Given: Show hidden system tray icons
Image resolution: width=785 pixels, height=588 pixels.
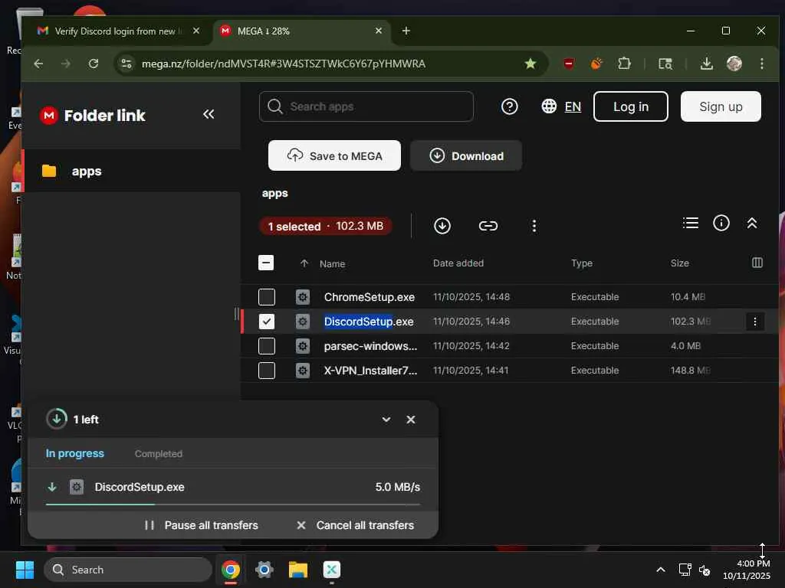Looking at the screenshot, I should pyautogui.click(x=660, y=570).
